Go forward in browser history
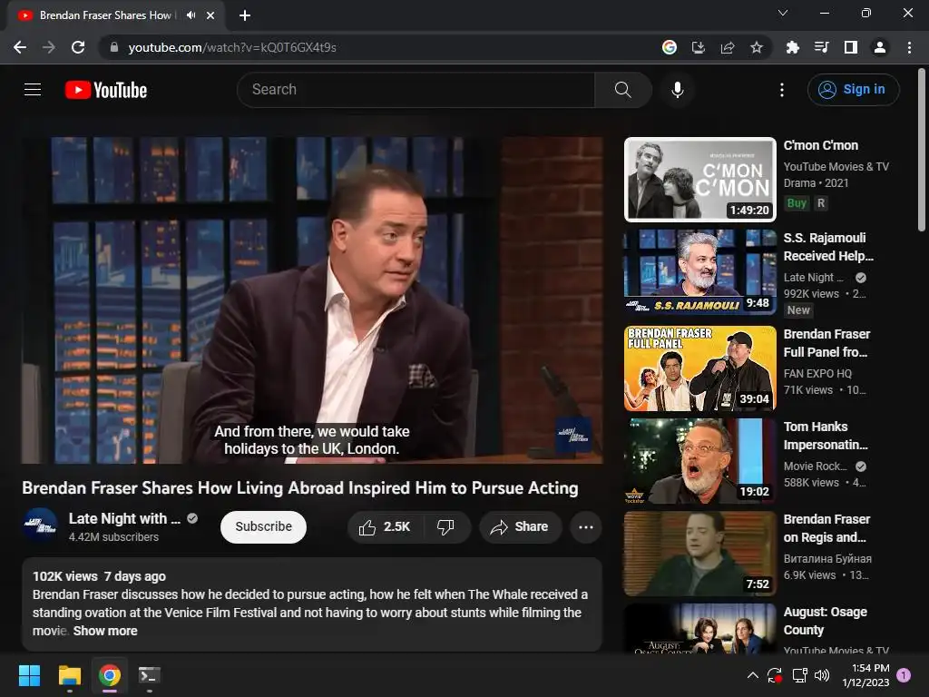Screen dimensions: 929x697 [x=49, y=47]
